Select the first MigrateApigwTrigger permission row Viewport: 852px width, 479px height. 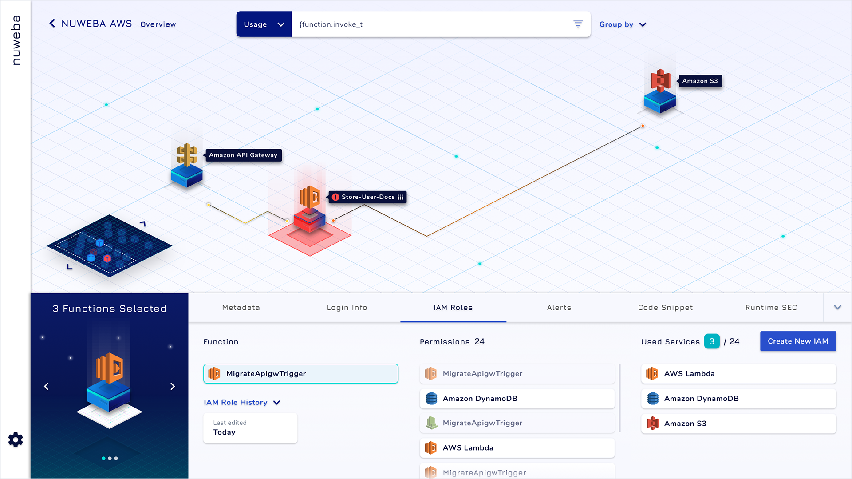517,373
